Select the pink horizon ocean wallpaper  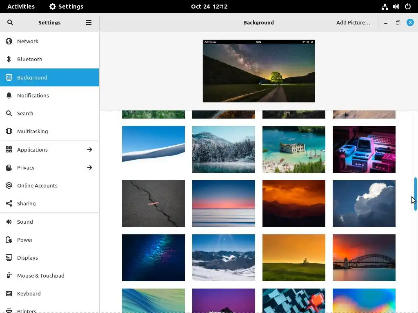click(223, 204)
